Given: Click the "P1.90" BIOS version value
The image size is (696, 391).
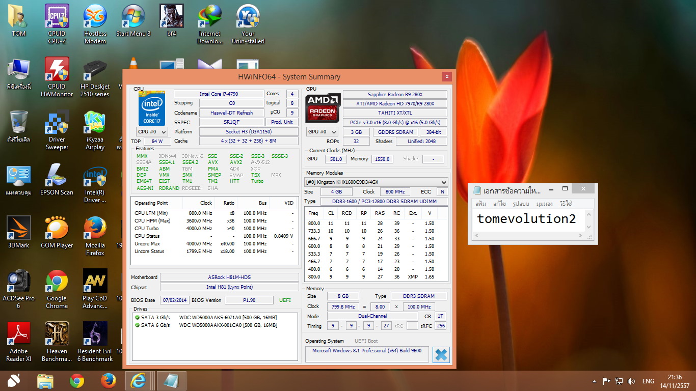Looking at the screenshot, I should [249, 300].
